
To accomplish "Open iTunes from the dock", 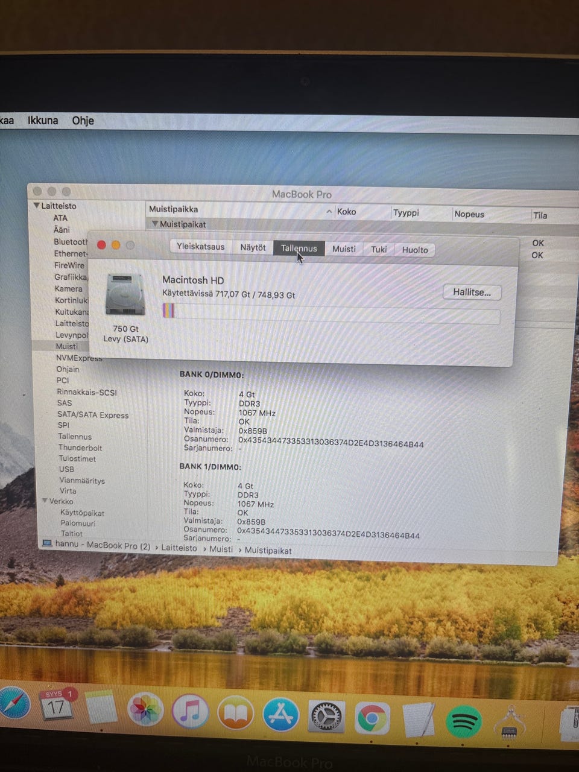I will pyautogui.click(x=191, y=712).
